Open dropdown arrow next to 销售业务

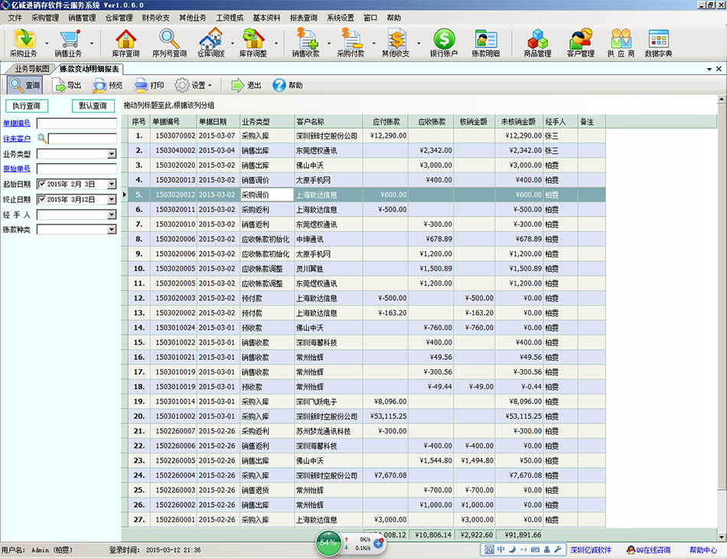91,44
